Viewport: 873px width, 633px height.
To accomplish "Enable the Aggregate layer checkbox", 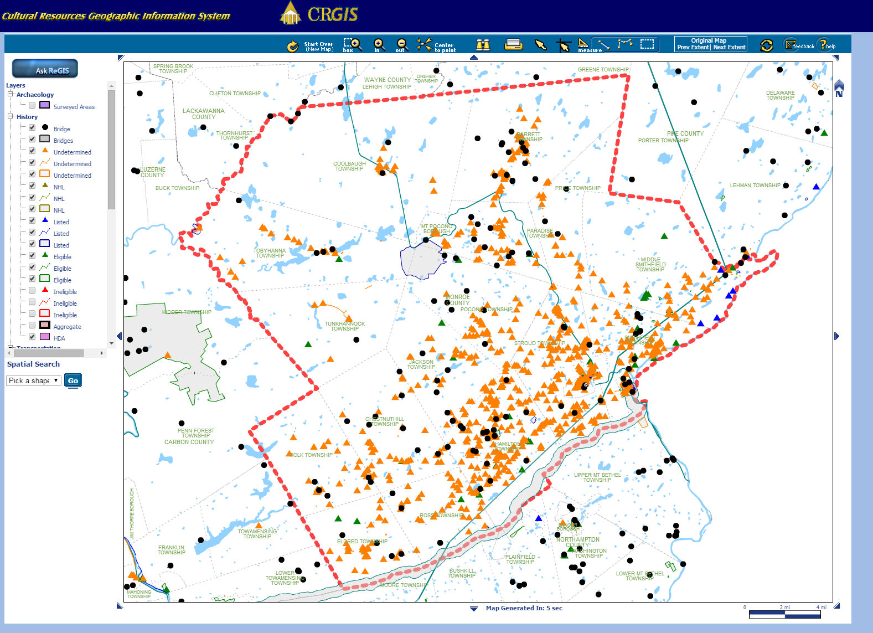I will click(32, 325).
